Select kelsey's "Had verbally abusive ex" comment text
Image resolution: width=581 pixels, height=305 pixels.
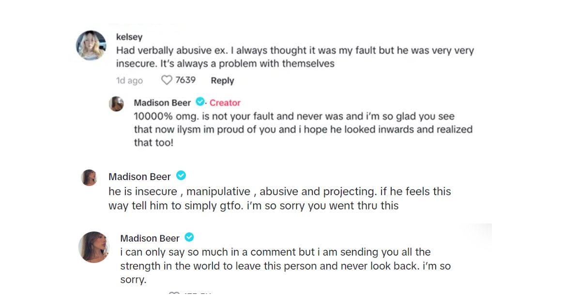coord(294,57)
